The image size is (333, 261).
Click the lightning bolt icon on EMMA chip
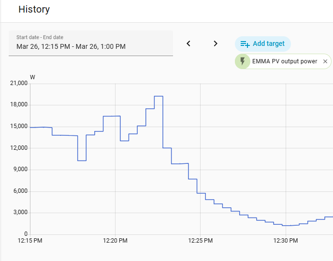(x=243, y=61)
